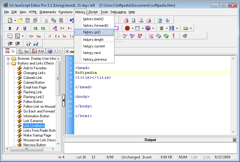Open dropdown arrow next to New icon

pyautogui.click(x=15, y=20)
